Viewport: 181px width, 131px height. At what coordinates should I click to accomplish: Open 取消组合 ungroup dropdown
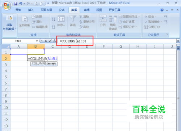tap(153, 22)
